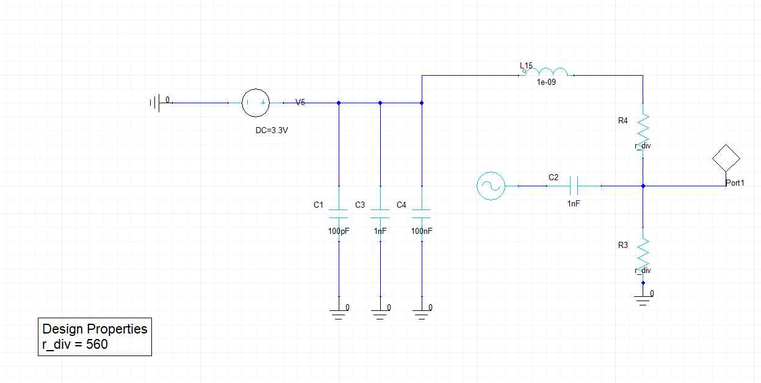
Task: Click the r_div label under R4
Action: click(641, 146)
